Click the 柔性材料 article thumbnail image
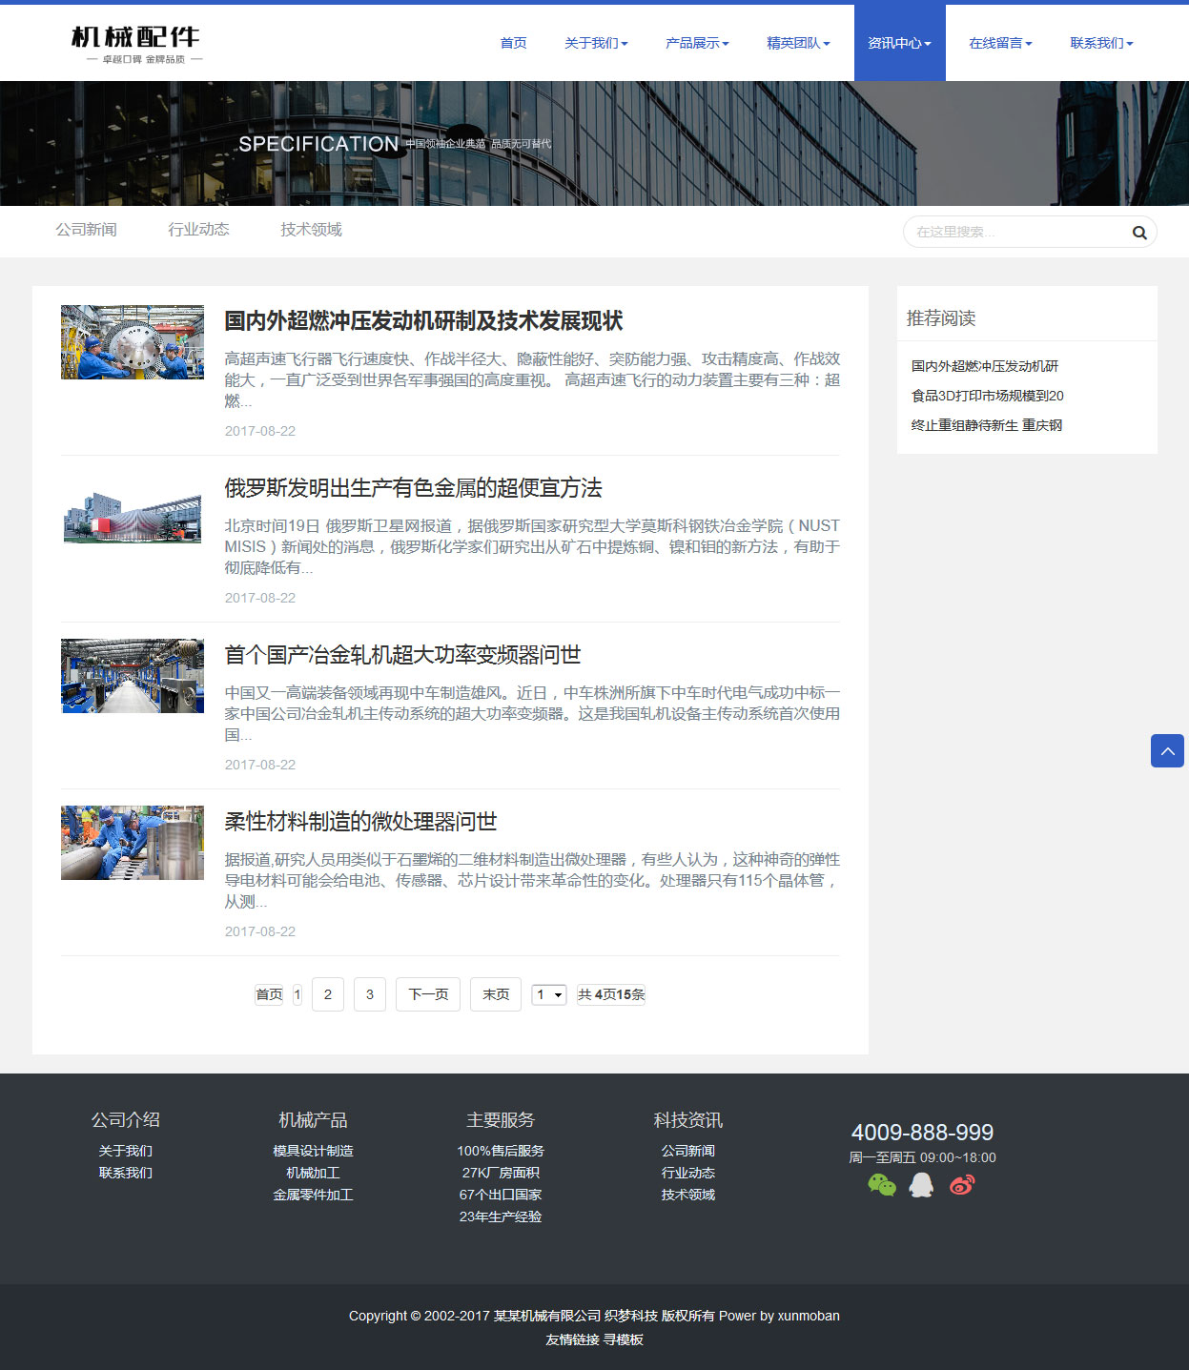This screenshot has width=1189, height=1370. point(133,843)
